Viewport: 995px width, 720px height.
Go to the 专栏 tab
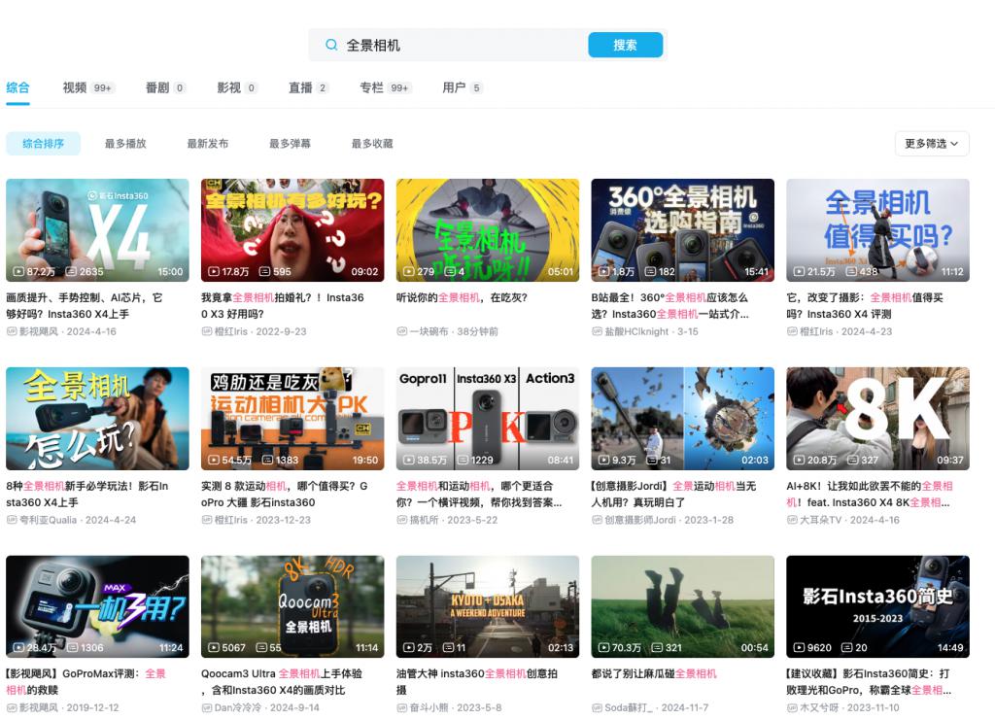[385, 87]
